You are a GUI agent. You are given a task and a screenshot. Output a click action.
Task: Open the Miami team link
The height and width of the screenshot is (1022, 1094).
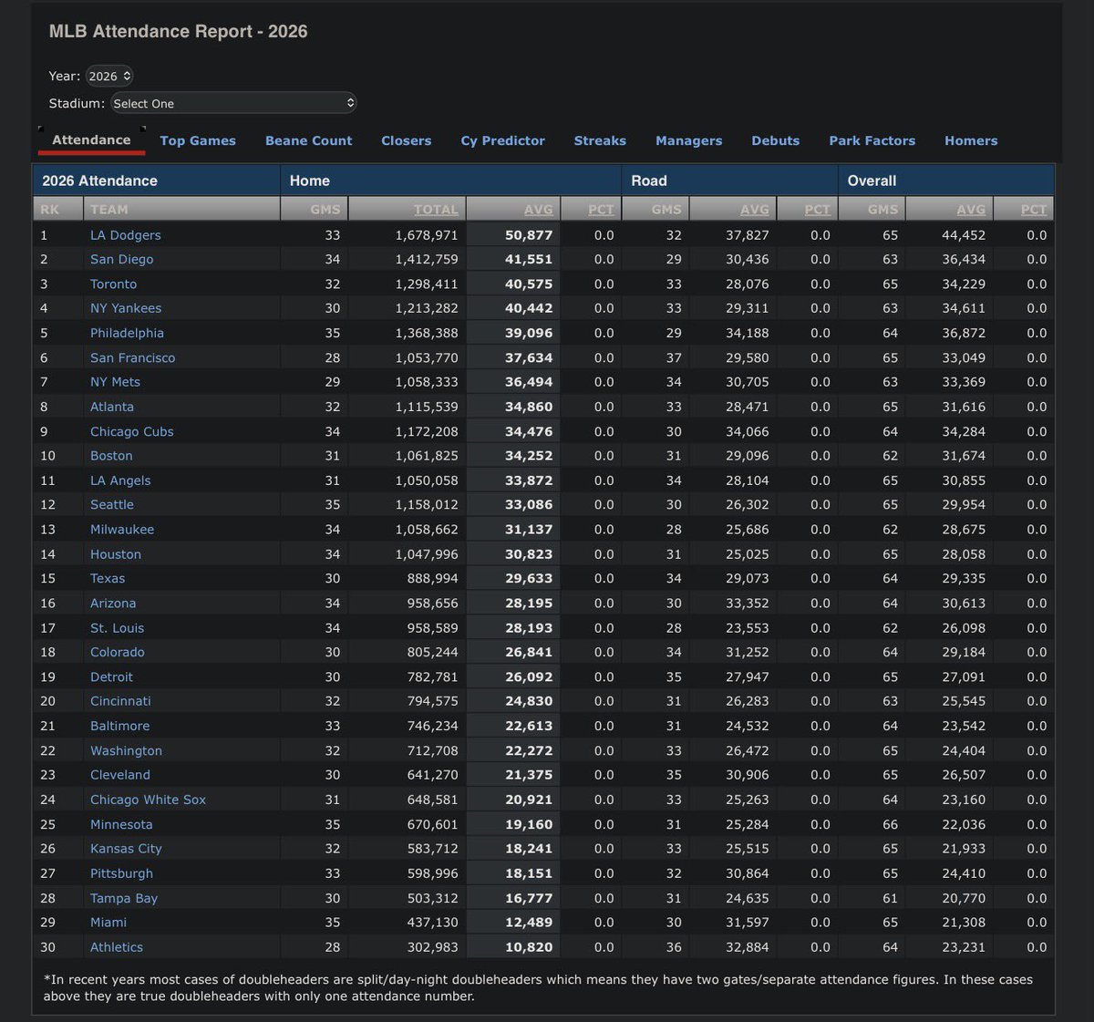(108, 923)
